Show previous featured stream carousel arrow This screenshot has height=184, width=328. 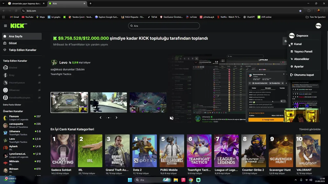pyautogui.click(x=100, y=118)
